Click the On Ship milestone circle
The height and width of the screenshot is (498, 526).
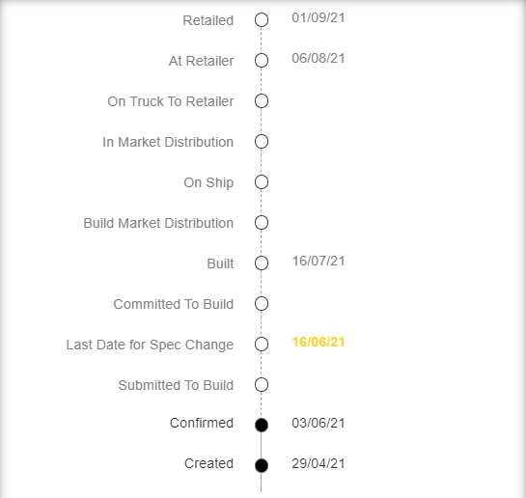262,182
